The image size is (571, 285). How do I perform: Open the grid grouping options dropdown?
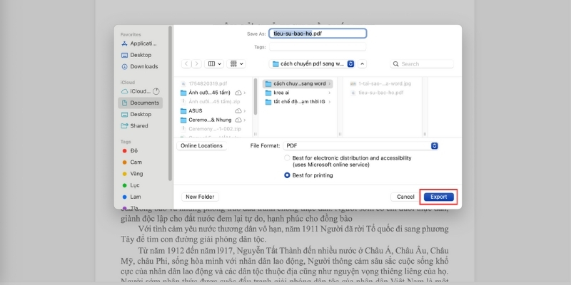pyautogui.click(x=236, y=63)
